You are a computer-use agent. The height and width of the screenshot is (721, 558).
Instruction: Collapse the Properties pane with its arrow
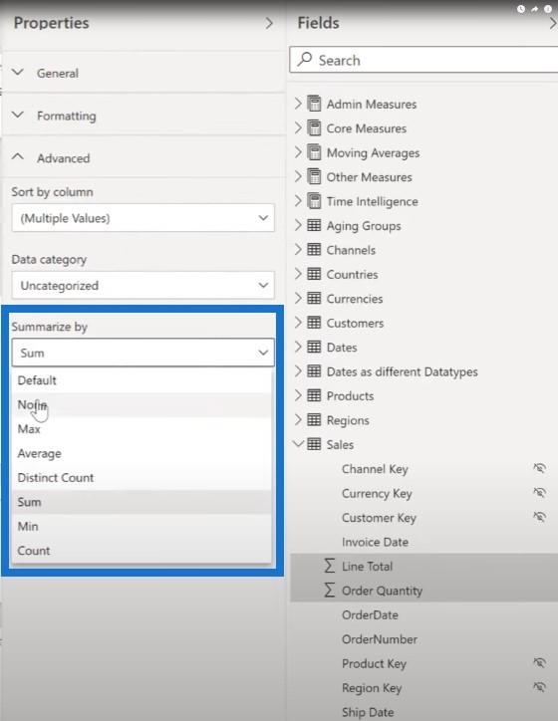269,23
